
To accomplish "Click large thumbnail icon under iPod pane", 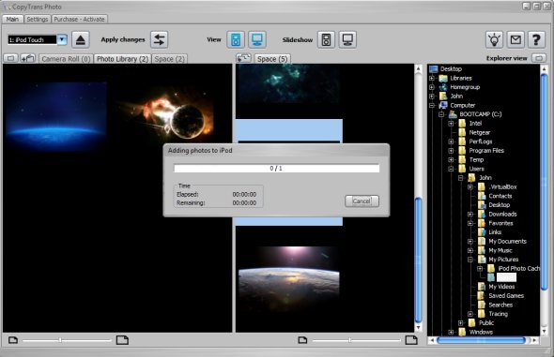I will coord(122,340).
